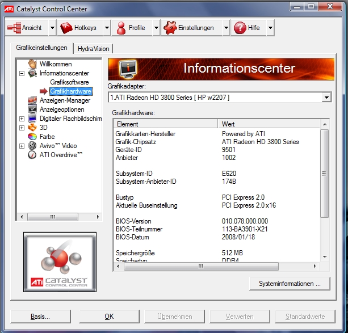Click the Übernehmen button
The image size is (348, 333).
click(174, 317)
